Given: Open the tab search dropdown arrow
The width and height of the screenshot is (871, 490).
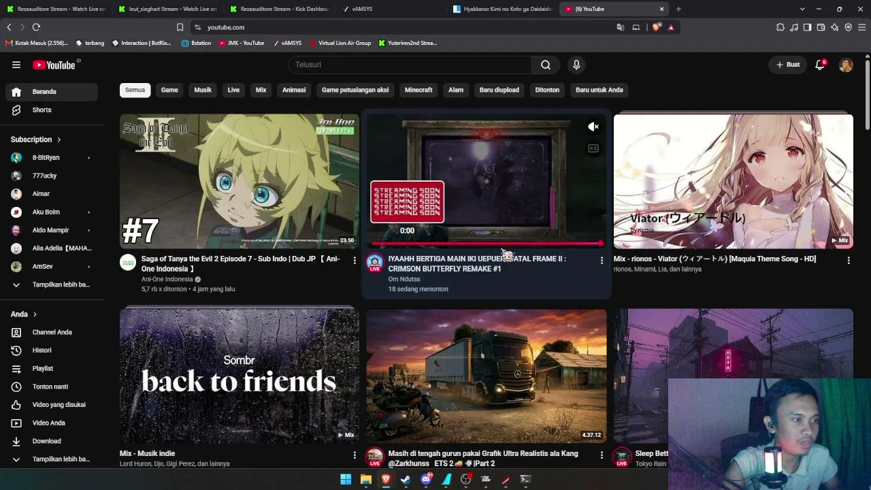Looking at the screenshot, I should click(x=802, y=9).
